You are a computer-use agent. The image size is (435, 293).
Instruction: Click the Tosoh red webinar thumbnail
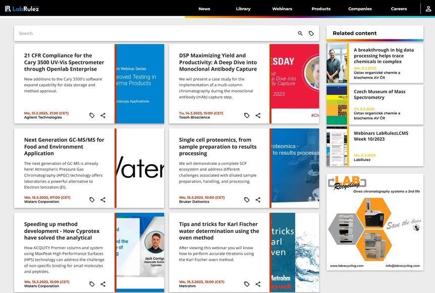click(295, 84)
